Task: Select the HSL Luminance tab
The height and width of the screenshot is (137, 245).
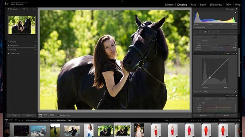Action: click(222, 99)
